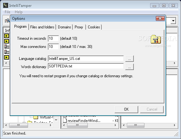Open the File menu

coord(7,12)
